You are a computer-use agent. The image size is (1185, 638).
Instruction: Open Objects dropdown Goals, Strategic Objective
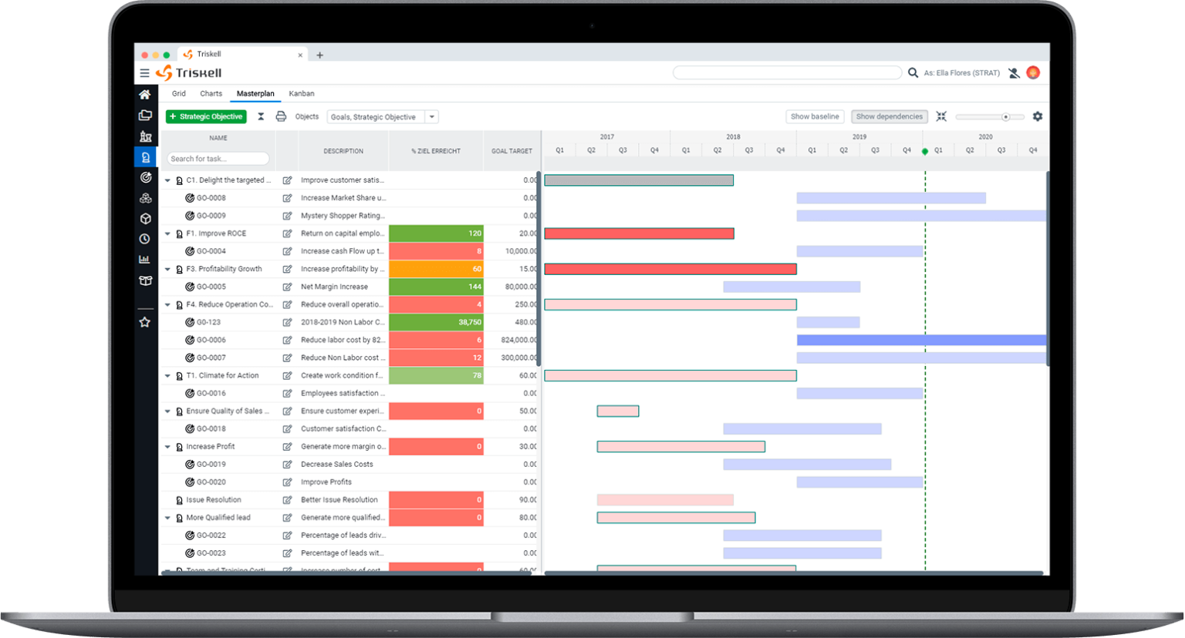click(x=383, y=117)
